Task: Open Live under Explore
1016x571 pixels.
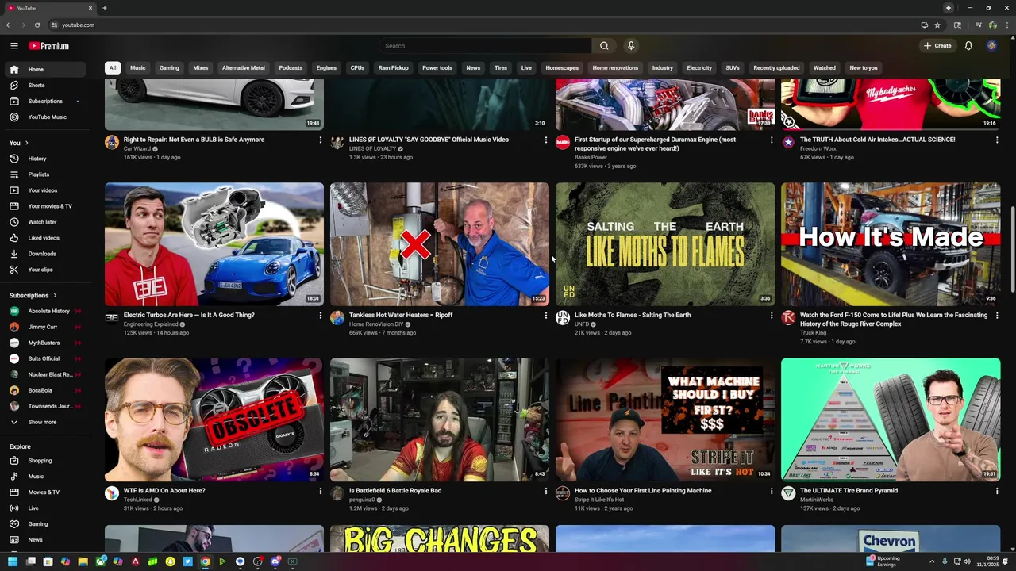Action: click(44, 508)
